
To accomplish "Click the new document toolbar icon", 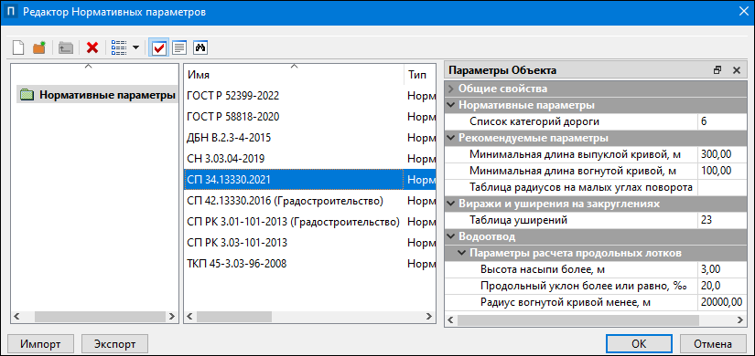I will 18,47.
